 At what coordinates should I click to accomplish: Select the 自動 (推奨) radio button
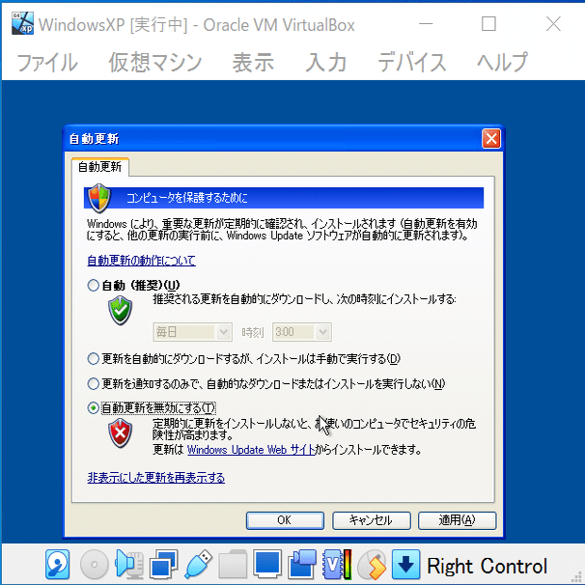point(93,286)
